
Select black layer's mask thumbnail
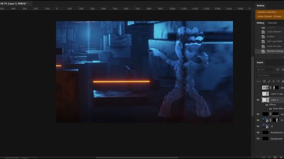[275, 114]
